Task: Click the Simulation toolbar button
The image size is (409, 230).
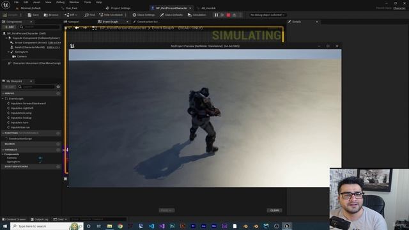Action: (x=197, y=15)
